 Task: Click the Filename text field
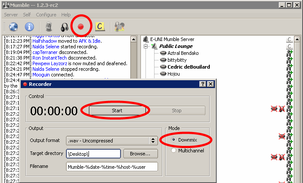112,167
